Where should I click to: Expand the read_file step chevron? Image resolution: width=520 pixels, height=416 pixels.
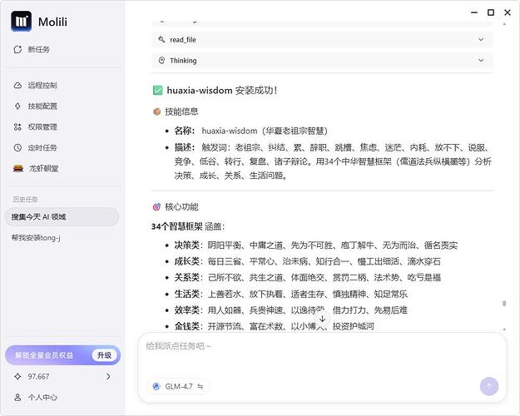481,39
